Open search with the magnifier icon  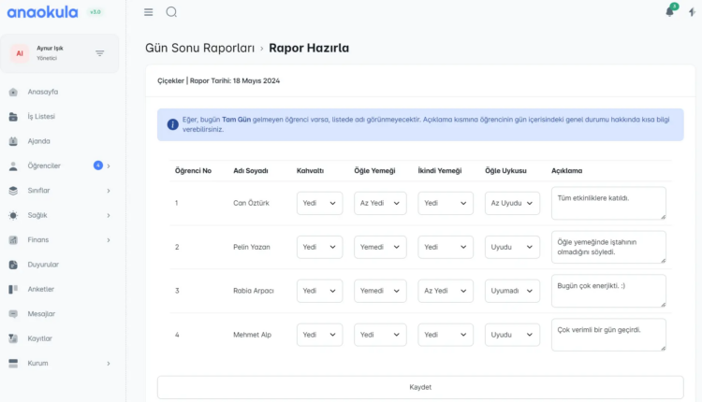click(171, 12)
